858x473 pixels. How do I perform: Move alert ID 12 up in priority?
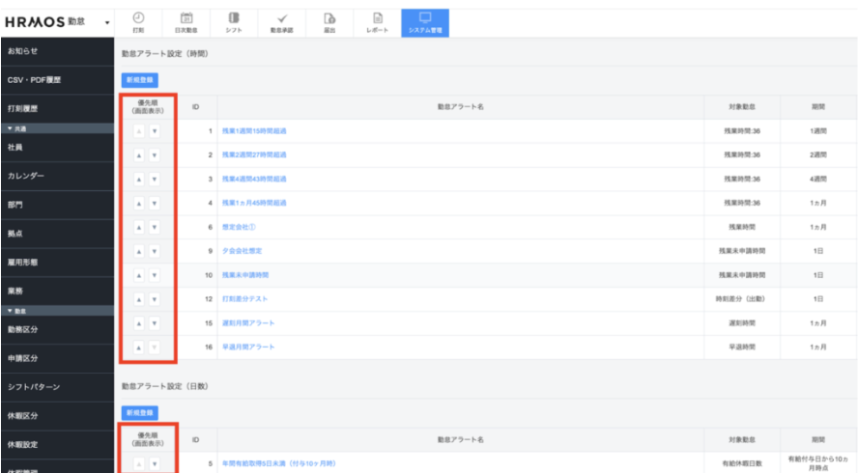point(139,299)
